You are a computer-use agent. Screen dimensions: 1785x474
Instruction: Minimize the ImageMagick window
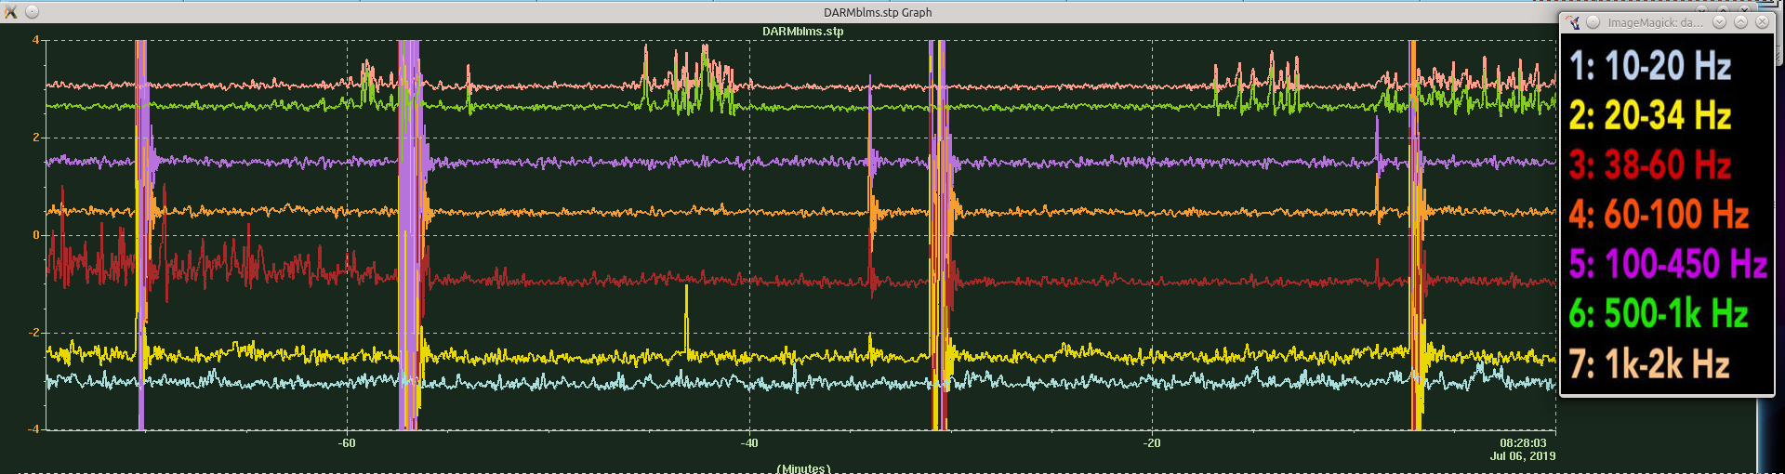pos(1720,22)
